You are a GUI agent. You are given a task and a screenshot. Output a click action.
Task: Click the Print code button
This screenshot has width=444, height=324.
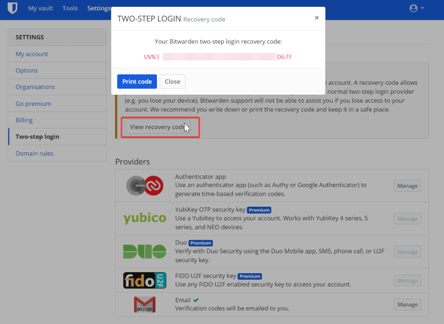137,82
